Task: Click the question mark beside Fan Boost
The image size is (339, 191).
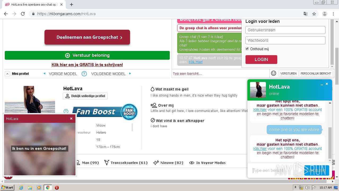Action: (66, 111)
